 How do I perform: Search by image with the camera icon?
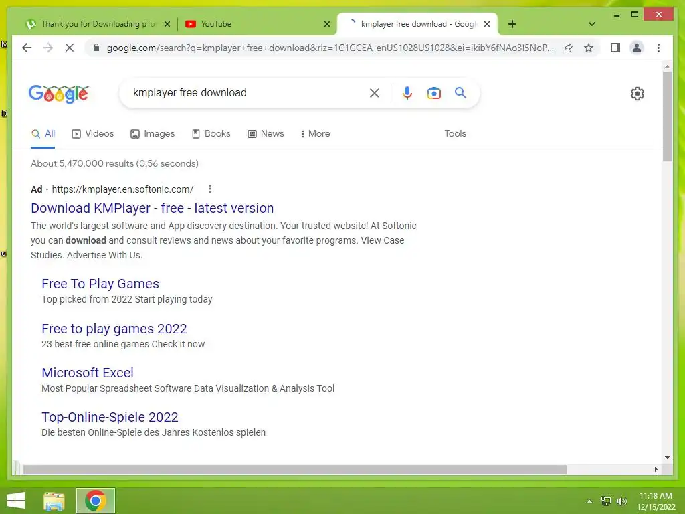[433, 92]
